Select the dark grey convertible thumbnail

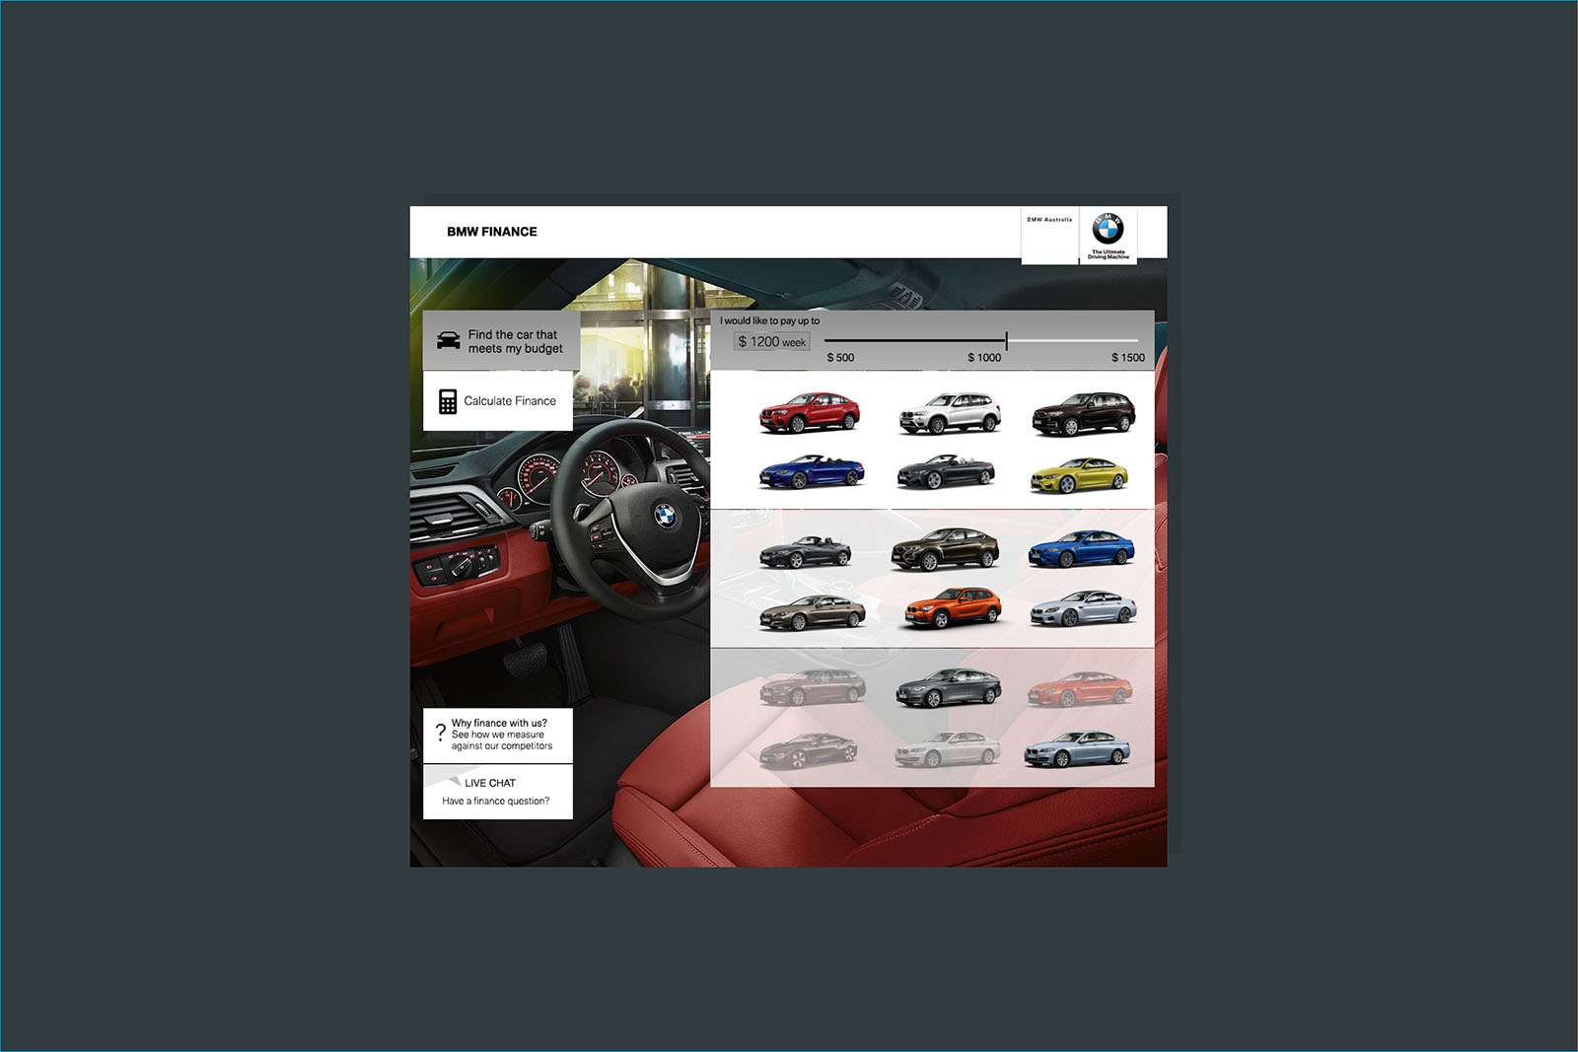click(947, 471)
